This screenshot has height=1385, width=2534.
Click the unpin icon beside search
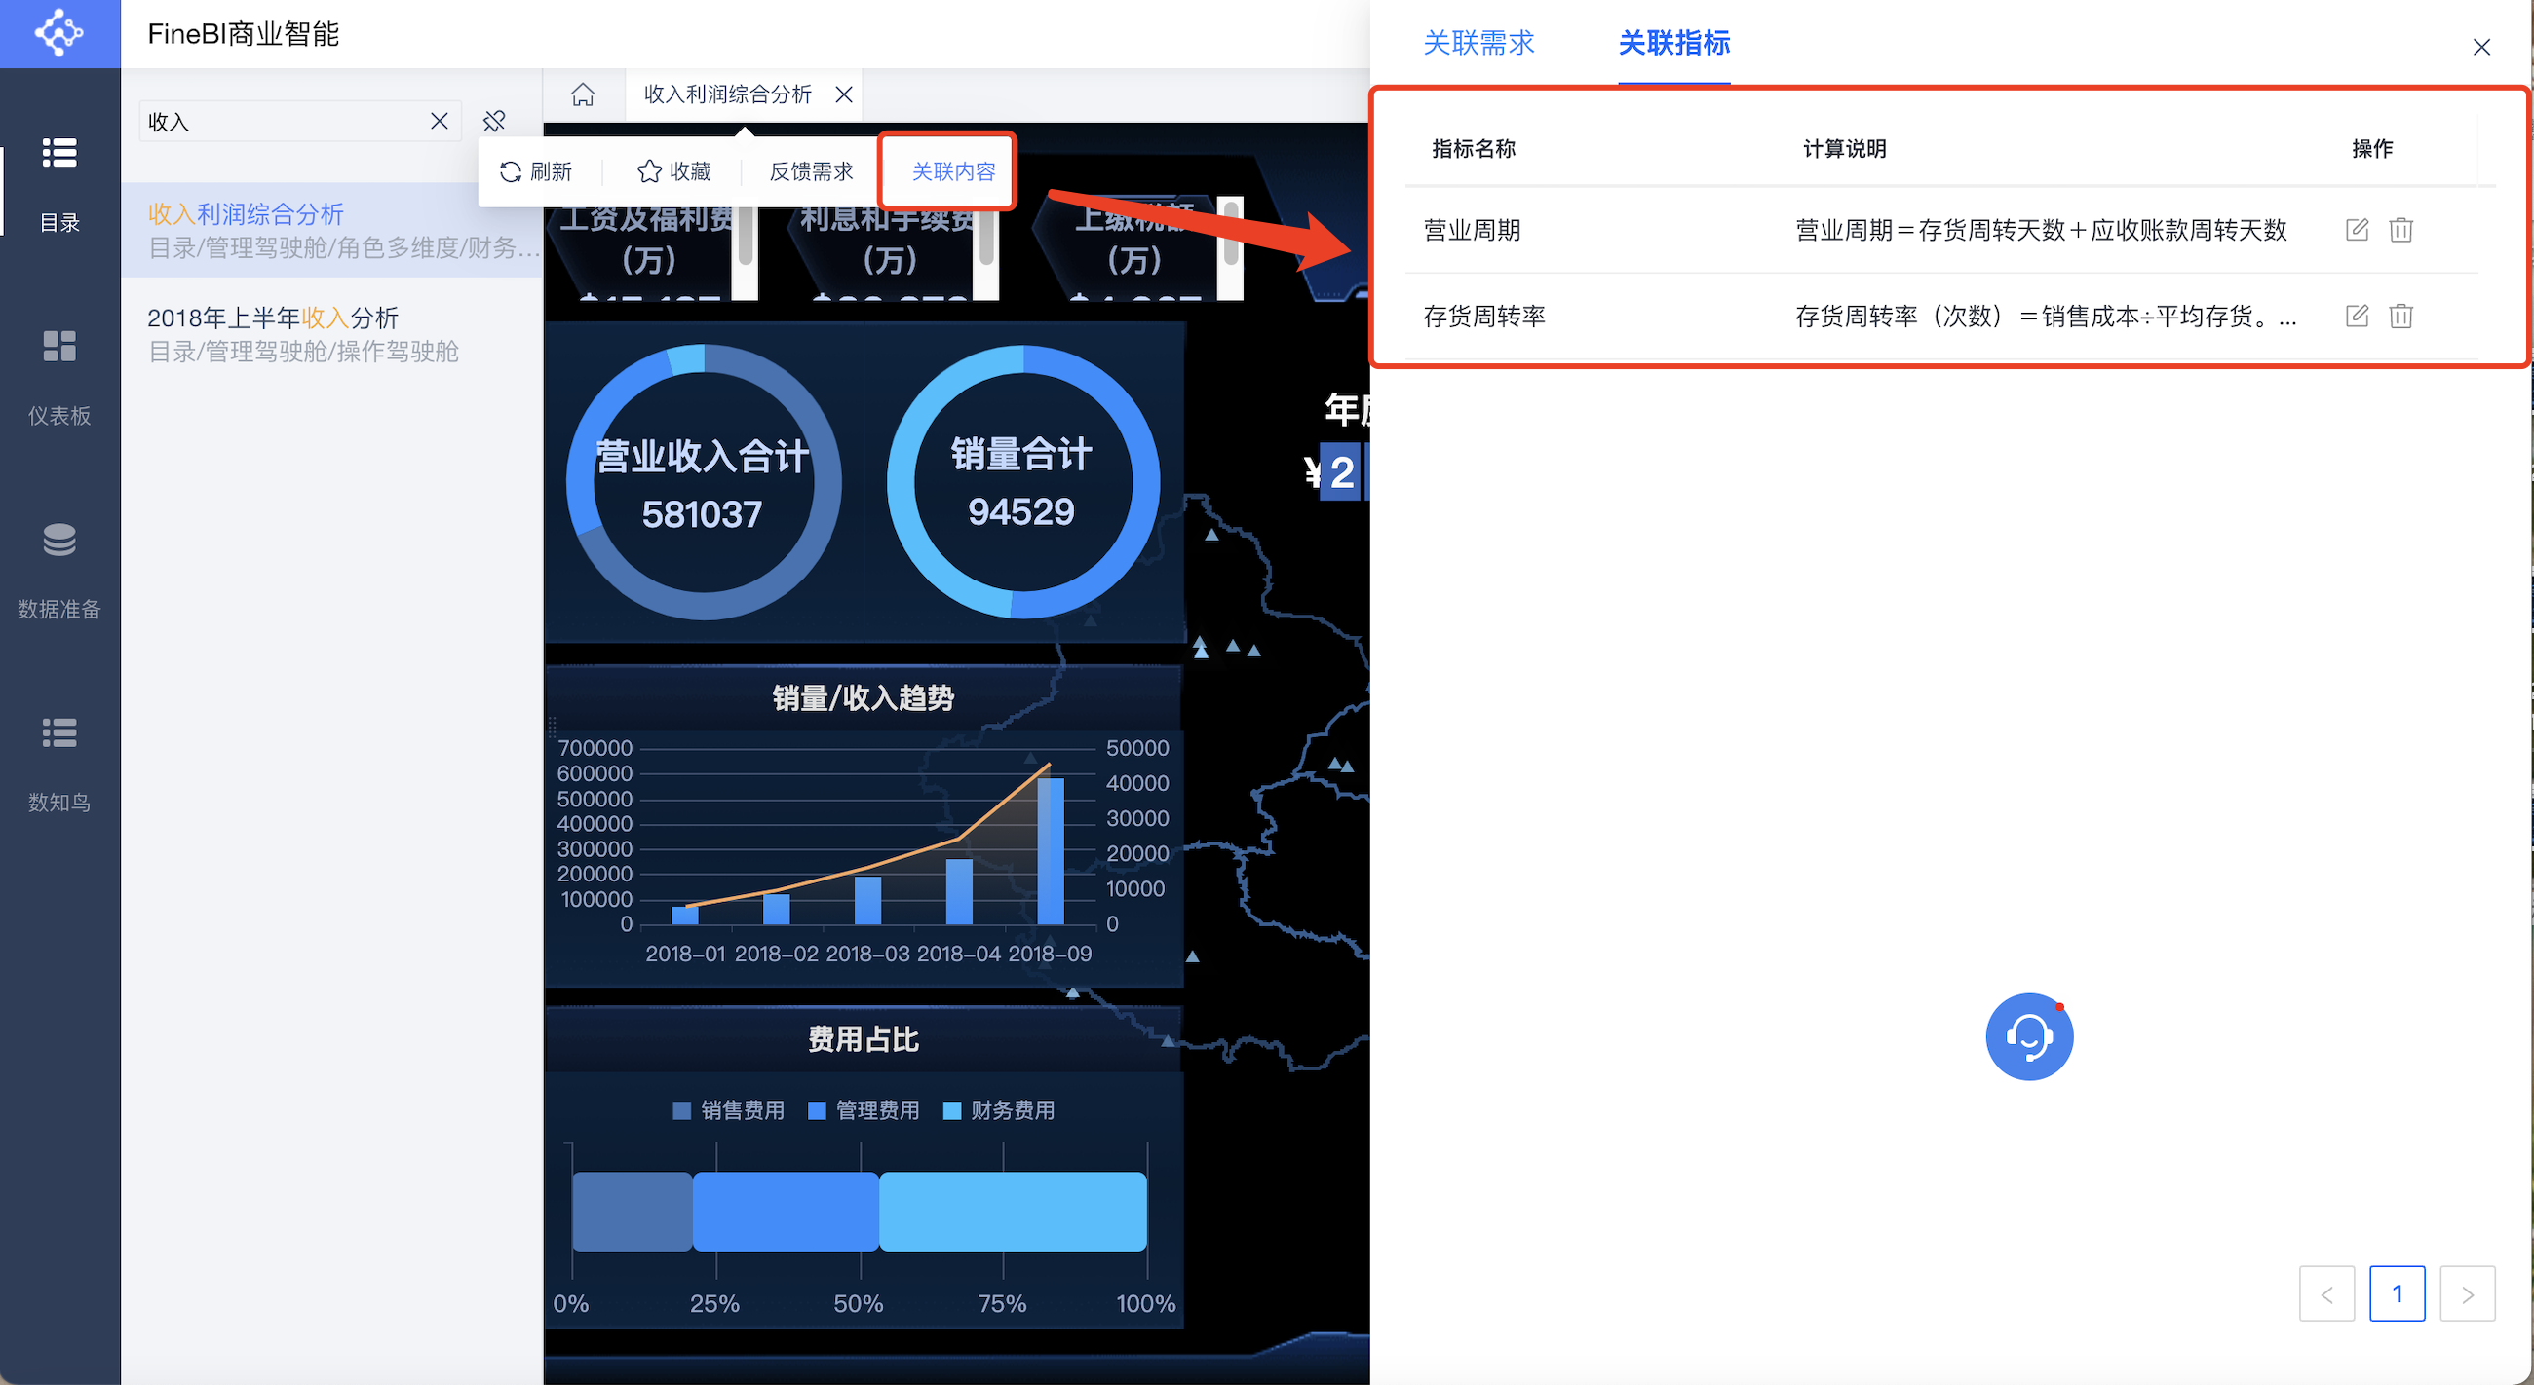[494, 121]
